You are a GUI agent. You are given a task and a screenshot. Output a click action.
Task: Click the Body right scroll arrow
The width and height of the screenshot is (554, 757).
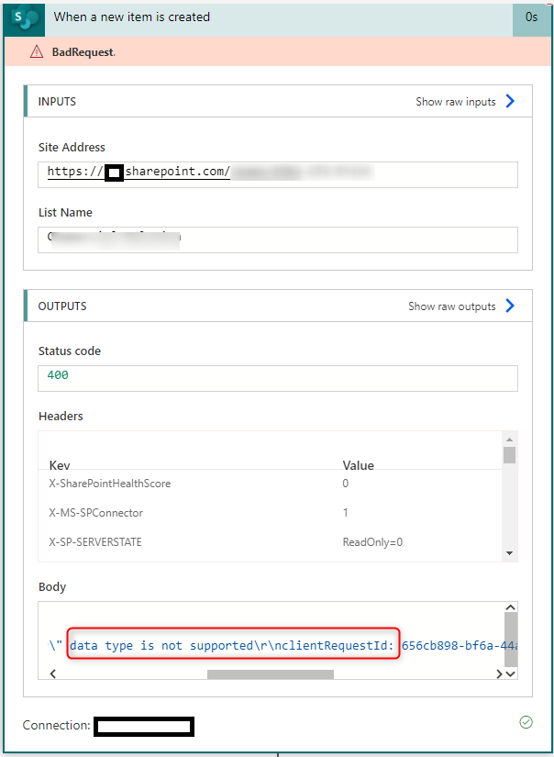coord(500,674)
